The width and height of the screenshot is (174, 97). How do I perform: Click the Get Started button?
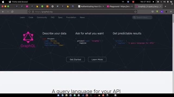75,60
